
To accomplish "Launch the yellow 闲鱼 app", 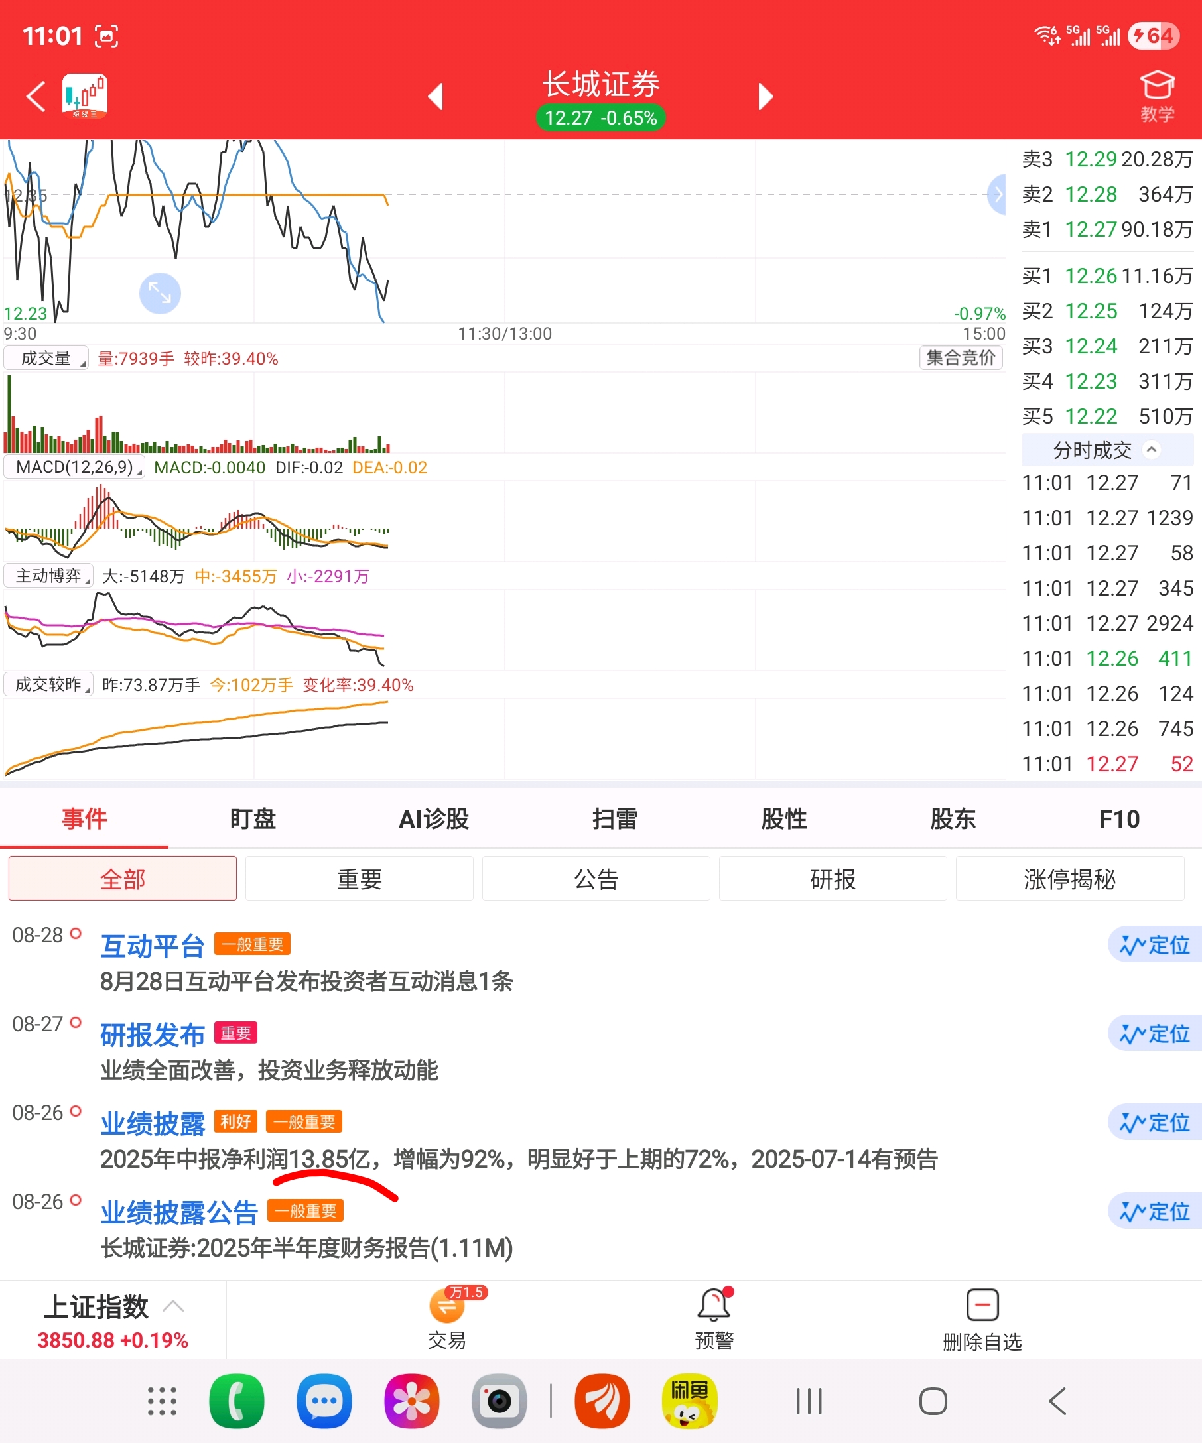I will click(689, 1401).
